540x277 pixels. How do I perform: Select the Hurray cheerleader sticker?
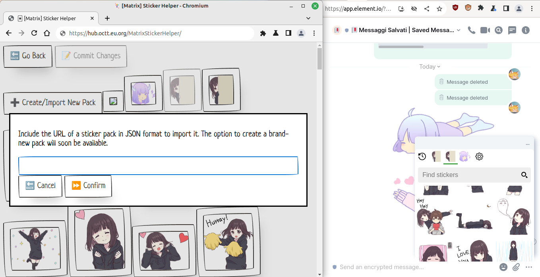pyautogui.click(x=228, y=241)
